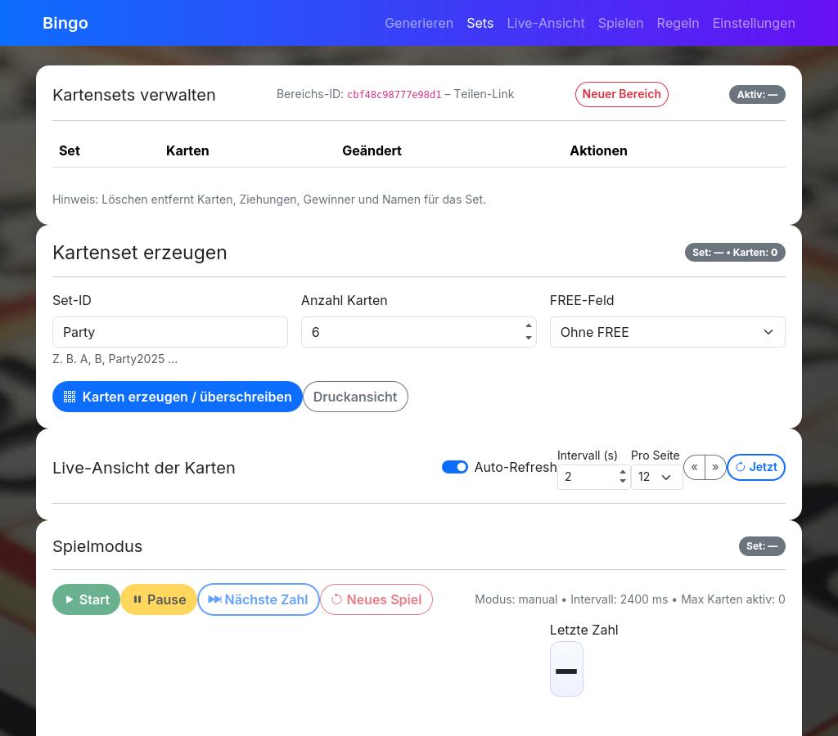The width and height of the screenshot is (838, 736).
Task: Increase the Anzahl Karten value
Action: click(529, 326)
